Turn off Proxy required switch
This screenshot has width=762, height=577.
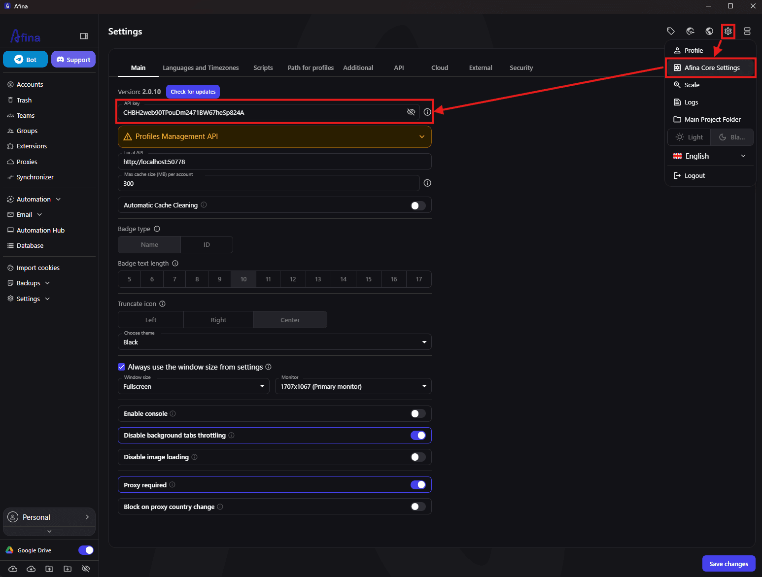click(418, 485)
